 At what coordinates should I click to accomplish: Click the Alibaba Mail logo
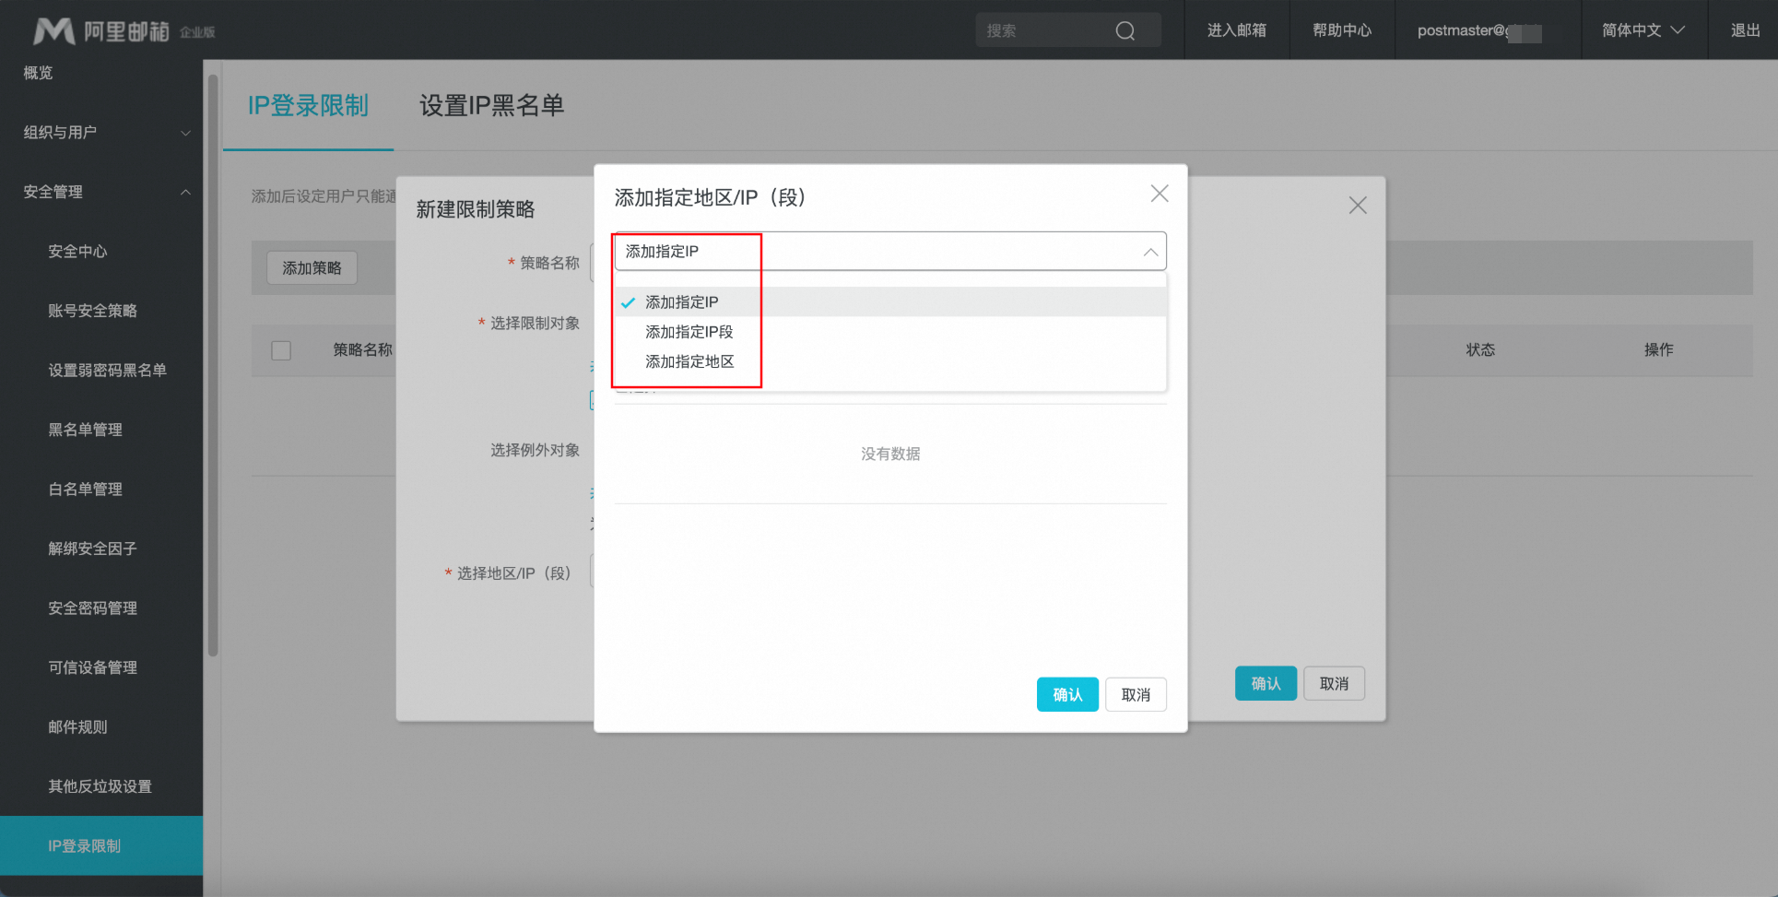(x=124, y=31)
